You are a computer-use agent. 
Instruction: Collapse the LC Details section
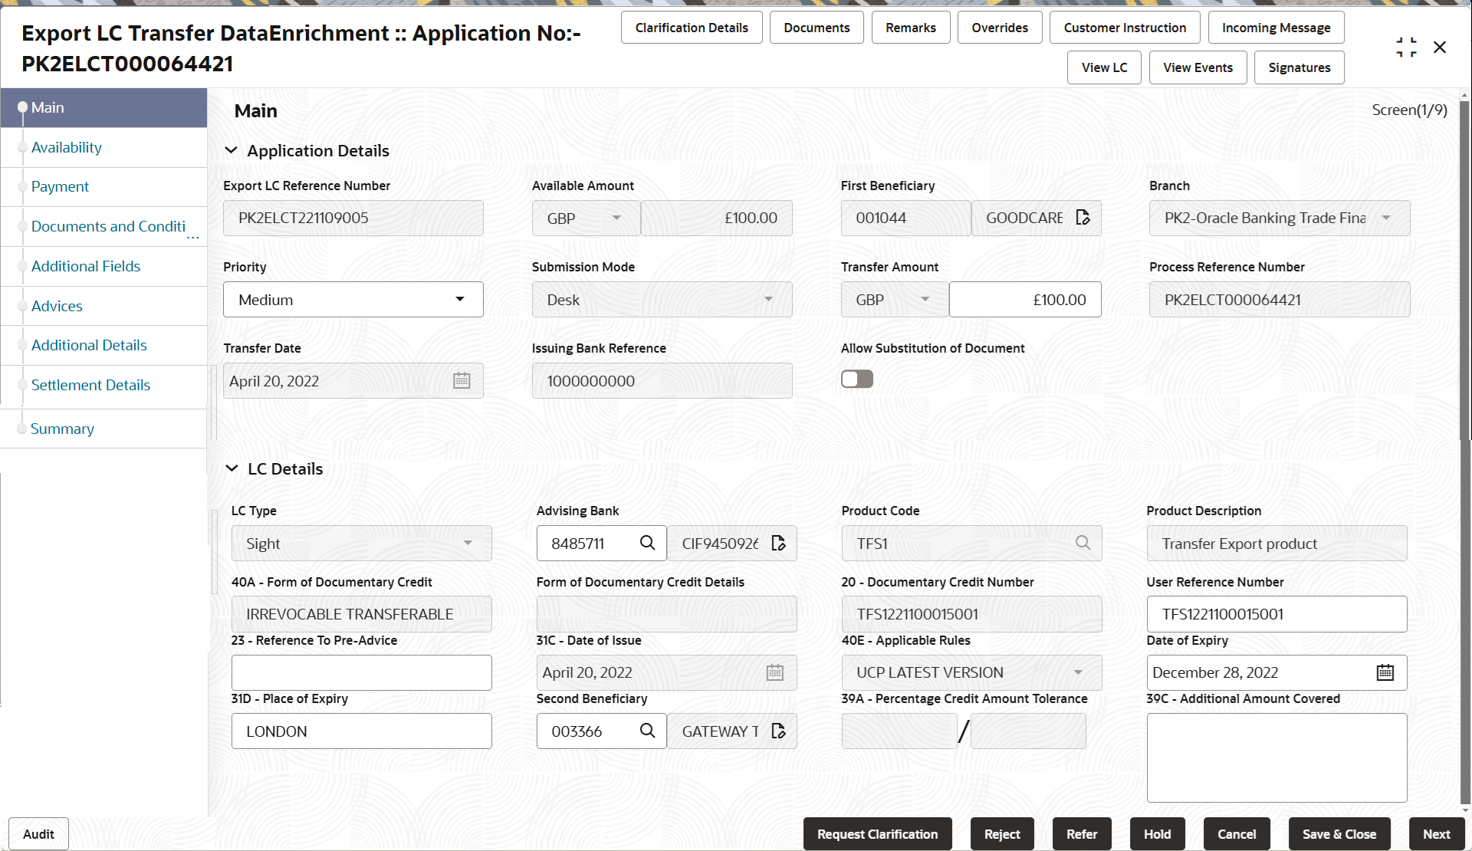coord(232,468)
